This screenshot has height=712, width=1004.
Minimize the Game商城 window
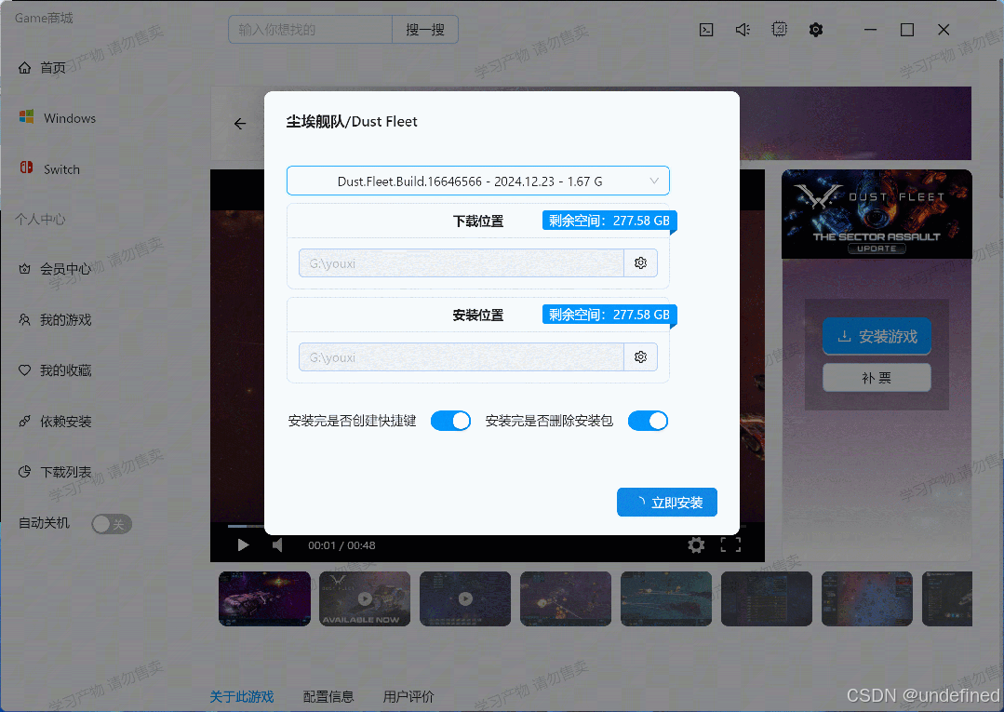870,30
